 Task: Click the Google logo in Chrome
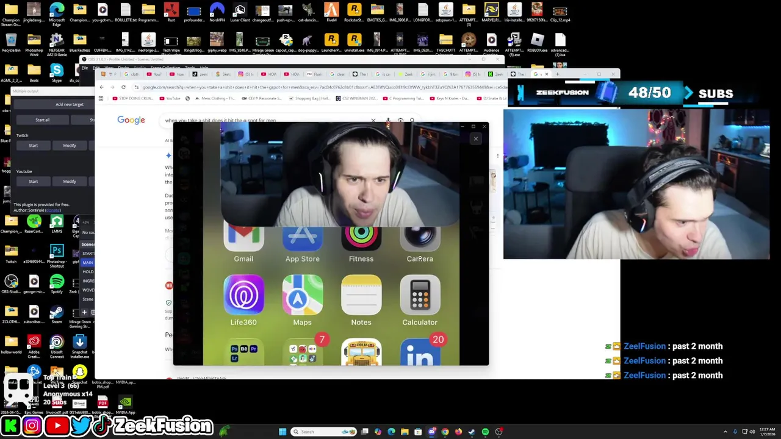[x=131, y=120]
